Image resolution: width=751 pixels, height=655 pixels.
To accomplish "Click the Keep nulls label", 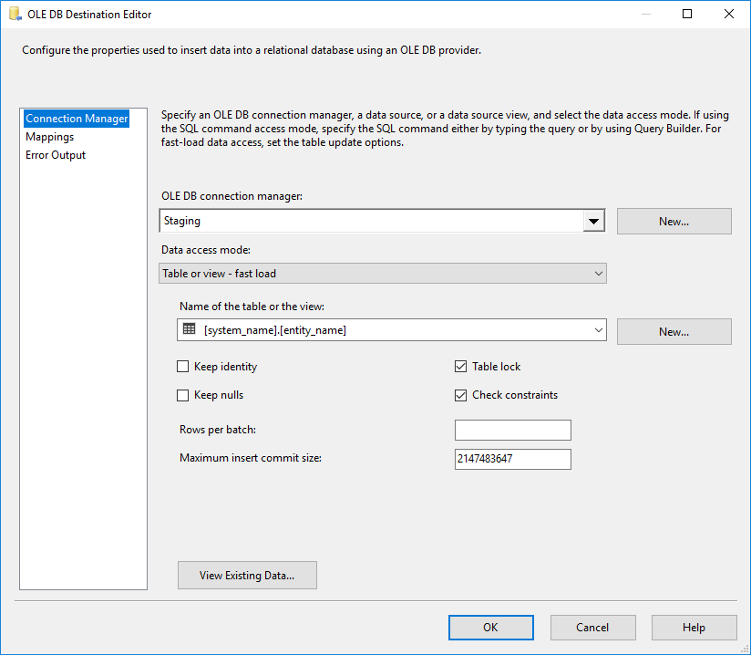I will tap(219, 395).
